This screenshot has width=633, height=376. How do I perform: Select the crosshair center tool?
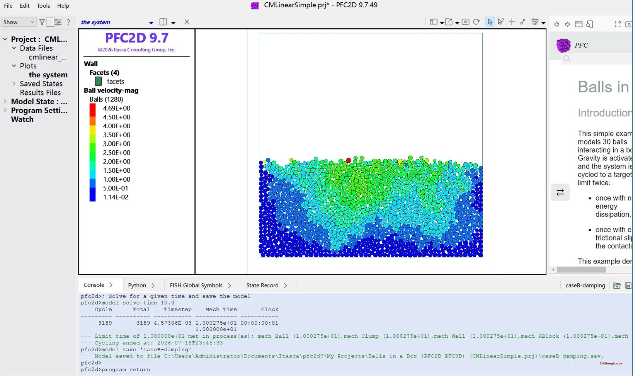[512, 22]
